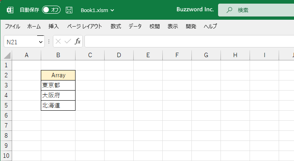Select row 2 header
294x161 pixels.
coord(6,75)
